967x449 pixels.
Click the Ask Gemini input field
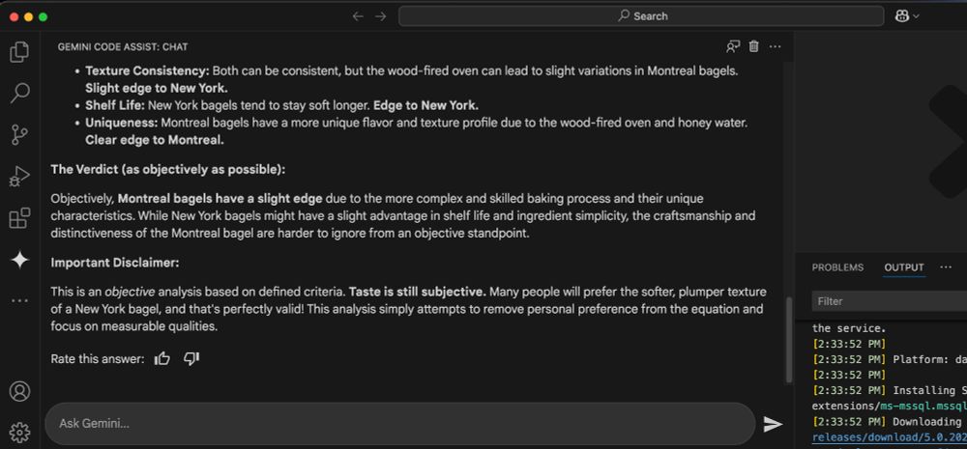[x=400, y=424]
